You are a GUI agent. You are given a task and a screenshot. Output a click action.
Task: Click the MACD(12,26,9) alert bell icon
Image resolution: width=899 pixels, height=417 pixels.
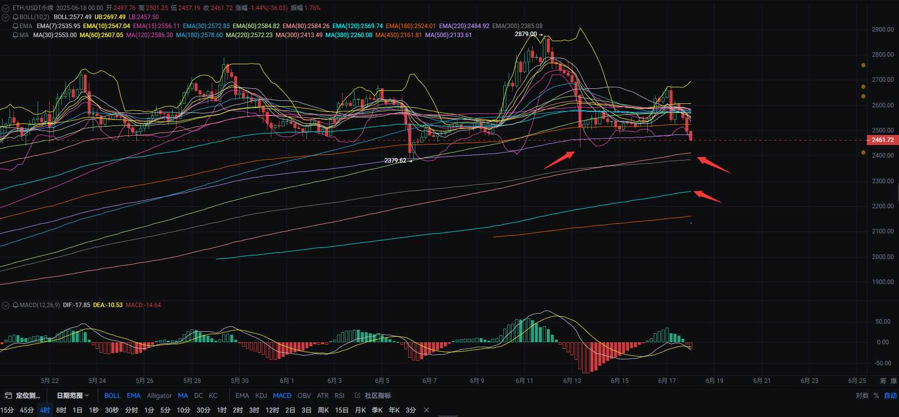point(16,305)
